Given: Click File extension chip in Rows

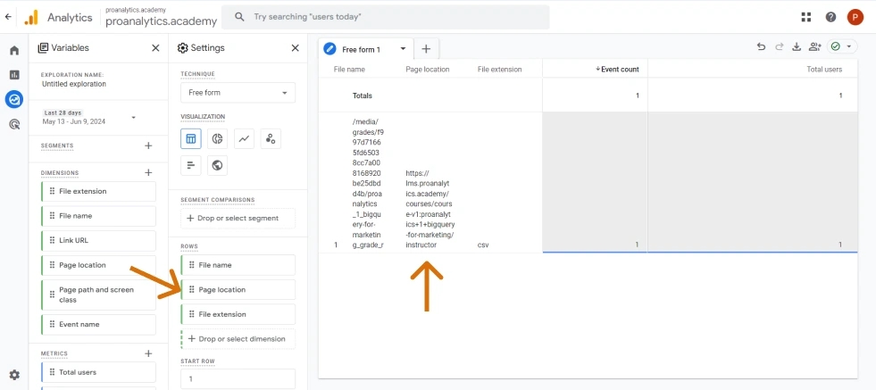Looking at the screenshot, I should coord(238,314).
